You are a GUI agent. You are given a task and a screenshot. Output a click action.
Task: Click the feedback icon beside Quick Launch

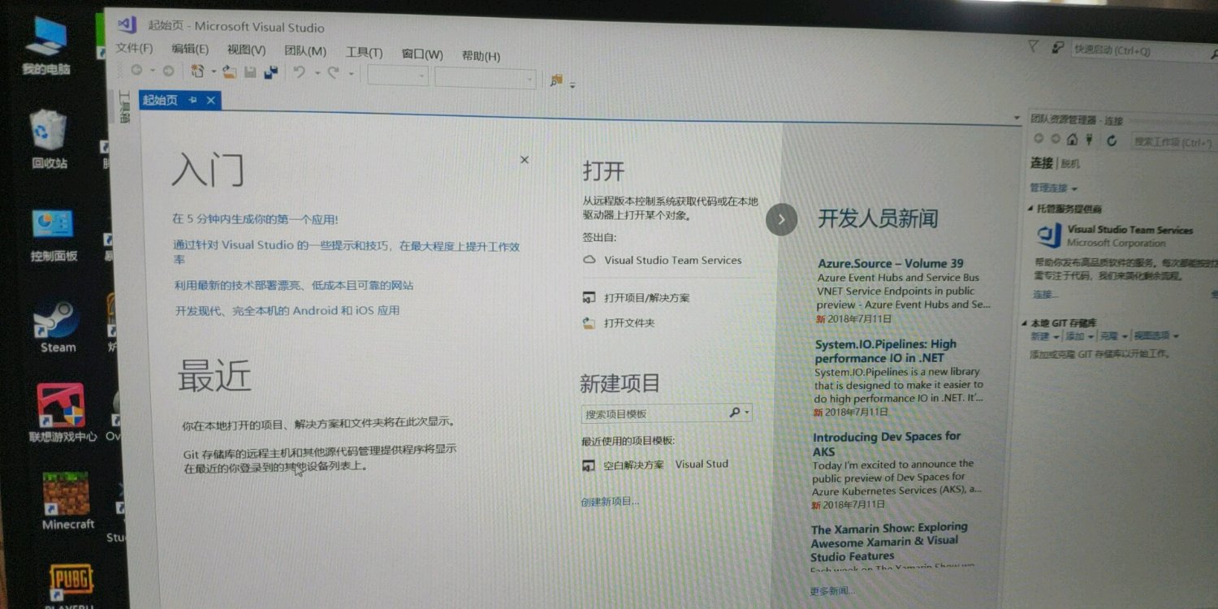click(1057, 48)
